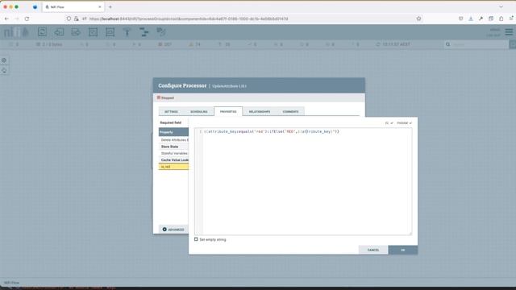Select the Label toolbar icon
Screen dimensions: 516x290
tap(161, 32)
